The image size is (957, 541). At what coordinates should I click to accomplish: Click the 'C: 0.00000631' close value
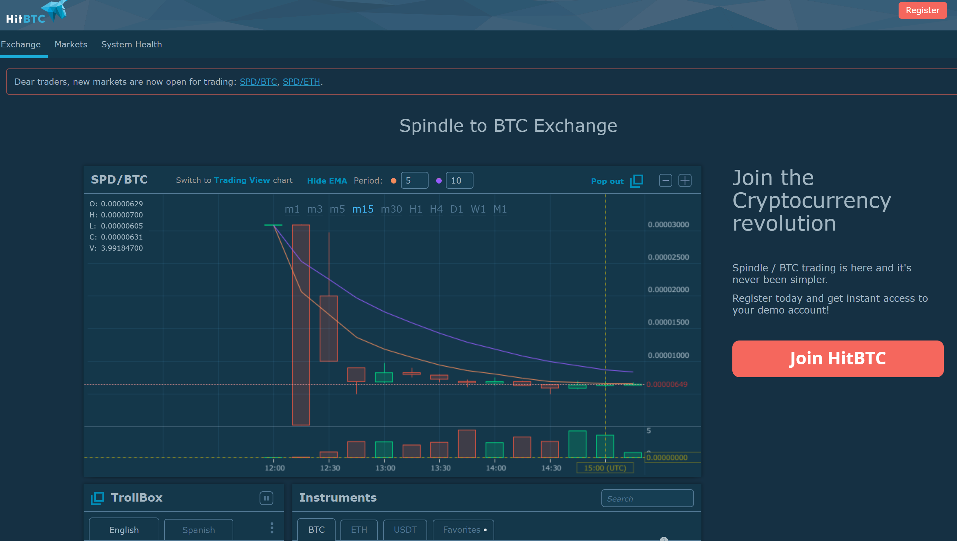click(x=116, y=237)
